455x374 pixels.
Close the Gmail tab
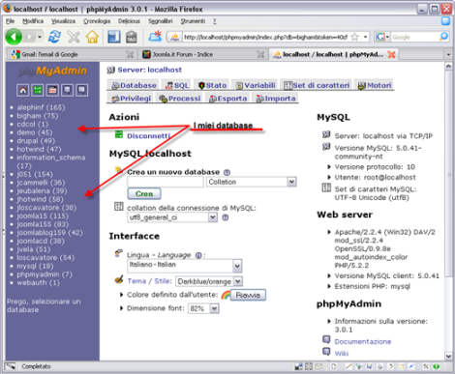click(x=130, y=54)
